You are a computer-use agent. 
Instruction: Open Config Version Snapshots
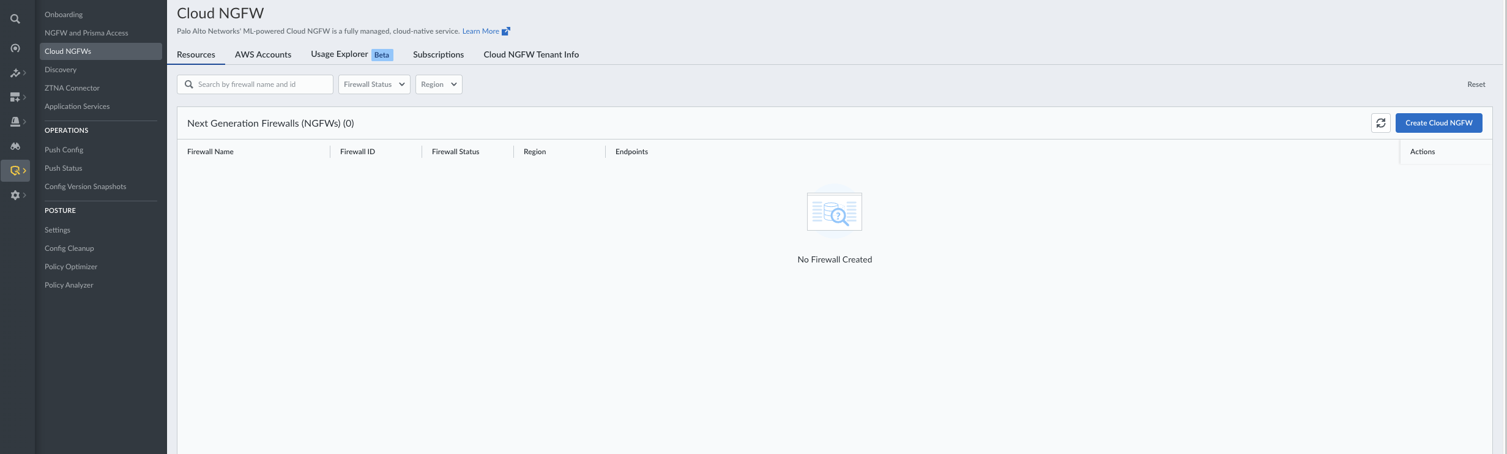pos(101,187)
